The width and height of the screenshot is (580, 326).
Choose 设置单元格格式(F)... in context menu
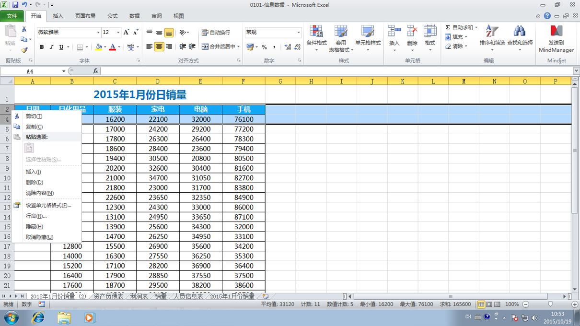(x=47, y=206)
